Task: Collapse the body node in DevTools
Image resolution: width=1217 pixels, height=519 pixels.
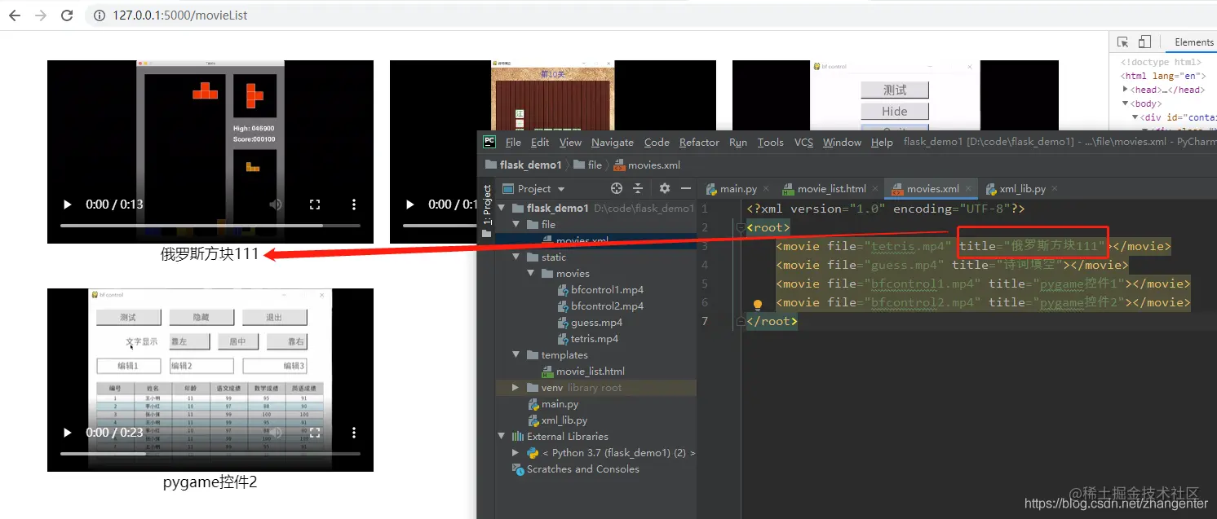Action: click(1126, 103)
